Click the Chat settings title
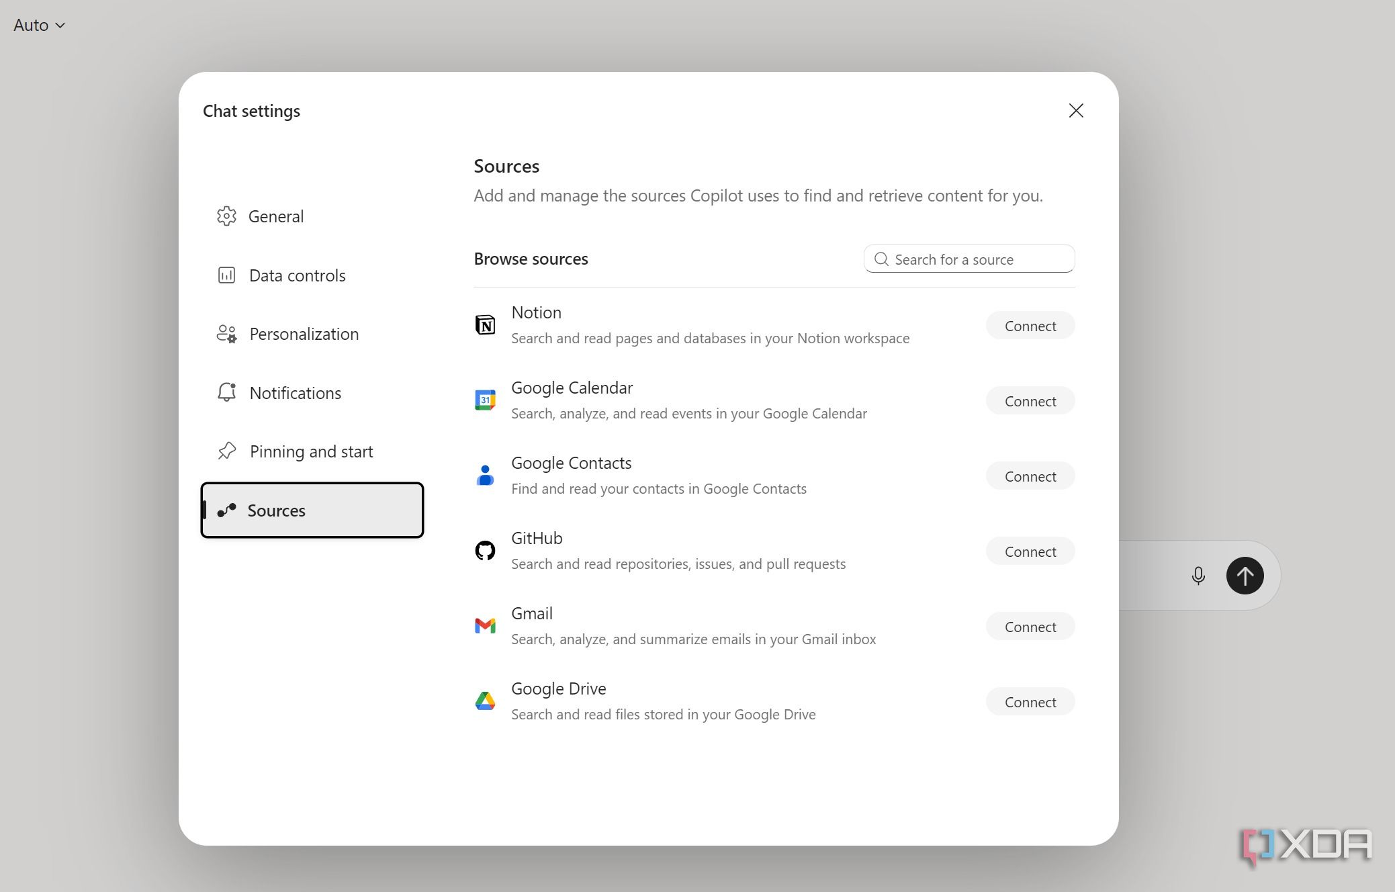The image size is (1395, 892). pyautogui.click(x=251, y=111)
